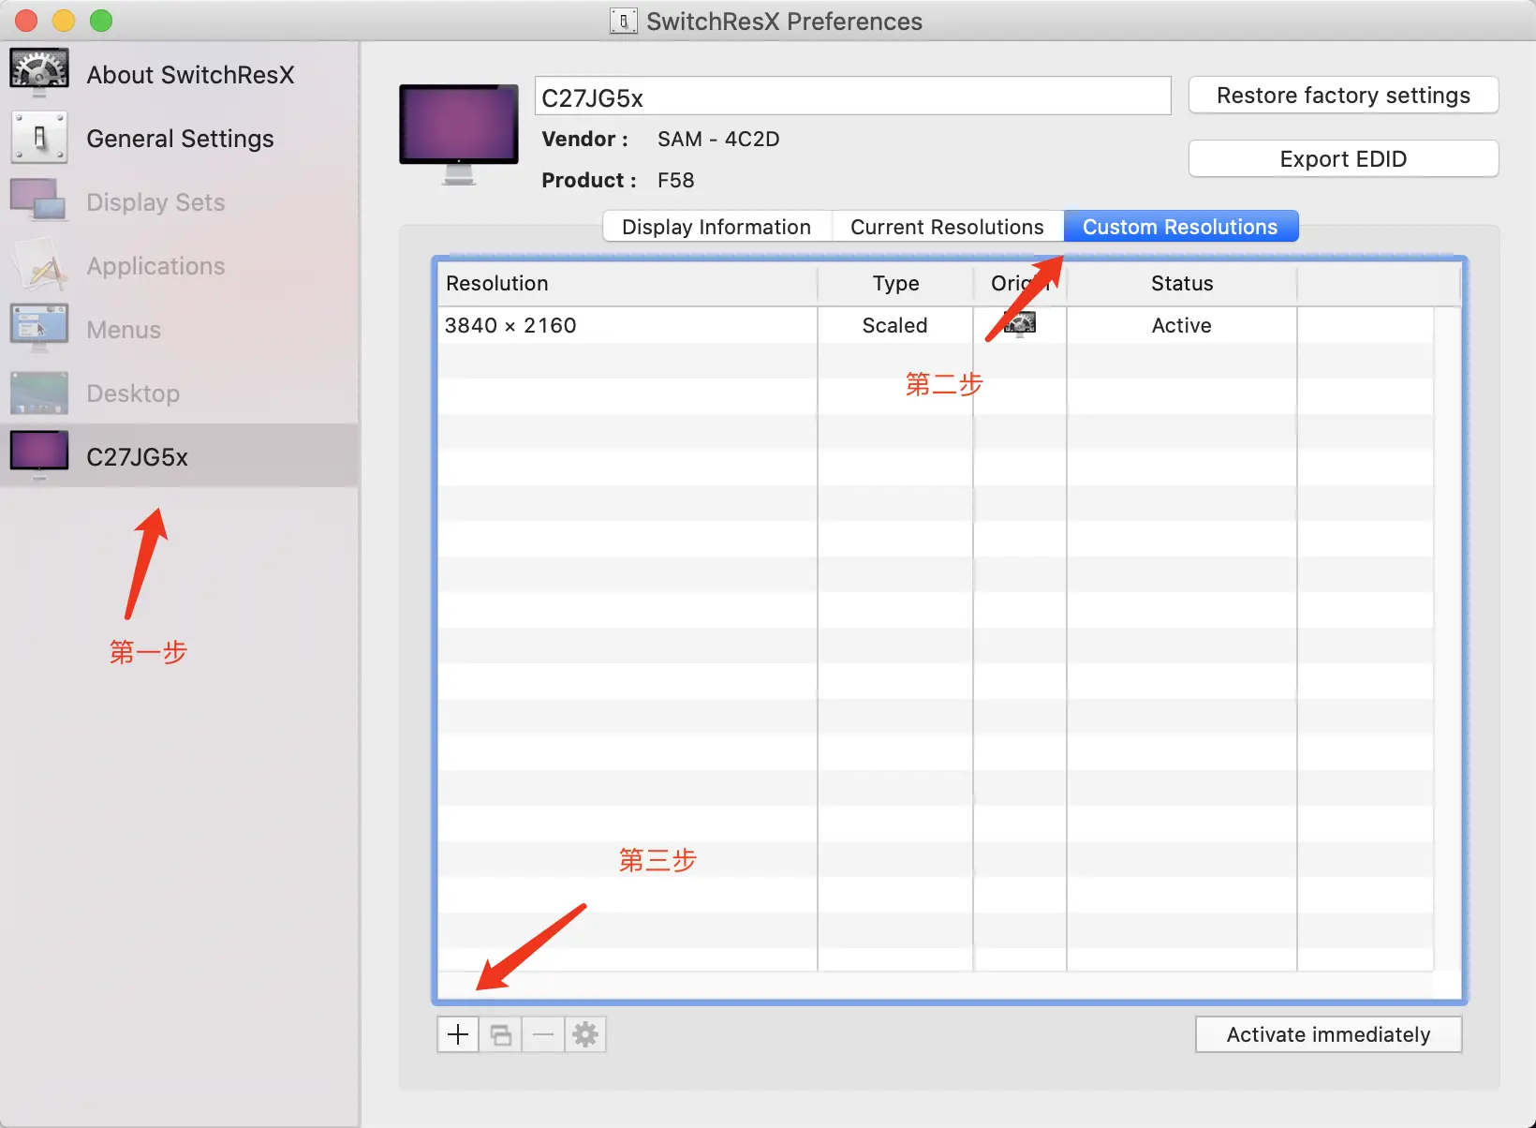
Task: Edit the display name field C27JG5x
Action: pyautogui.click(x=852, y=96)
